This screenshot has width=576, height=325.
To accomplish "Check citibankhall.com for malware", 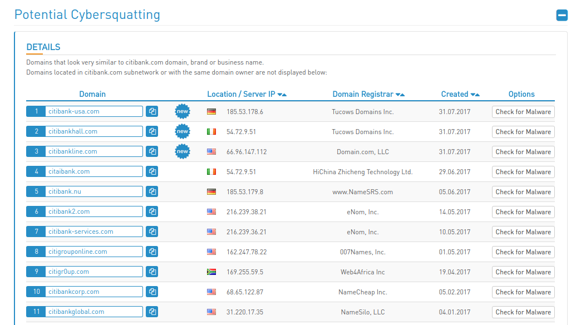I will [x=523, y=132].
